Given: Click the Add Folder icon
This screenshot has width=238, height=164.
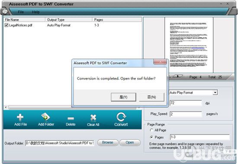Looking at the screenshot, I should [x=45, y=117].
